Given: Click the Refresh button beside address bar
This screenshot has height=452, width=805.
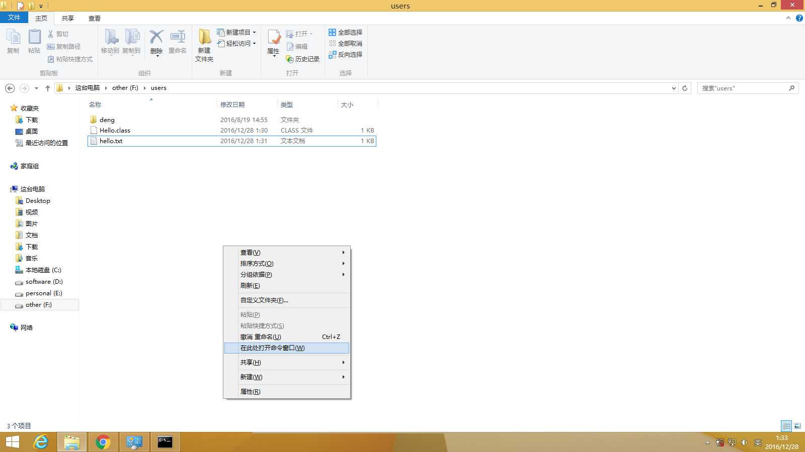Looking at the screenshot, I should (x=685, y=88).
